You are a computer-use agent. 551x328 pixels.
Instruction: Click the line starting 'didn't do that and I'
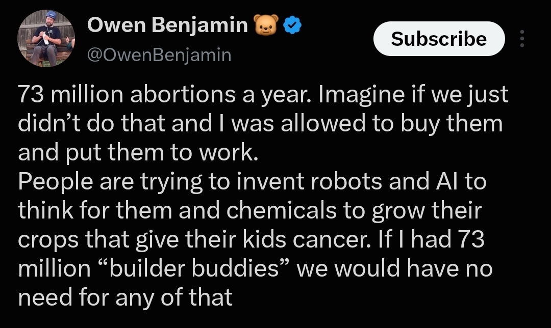(x=260, y=124)
